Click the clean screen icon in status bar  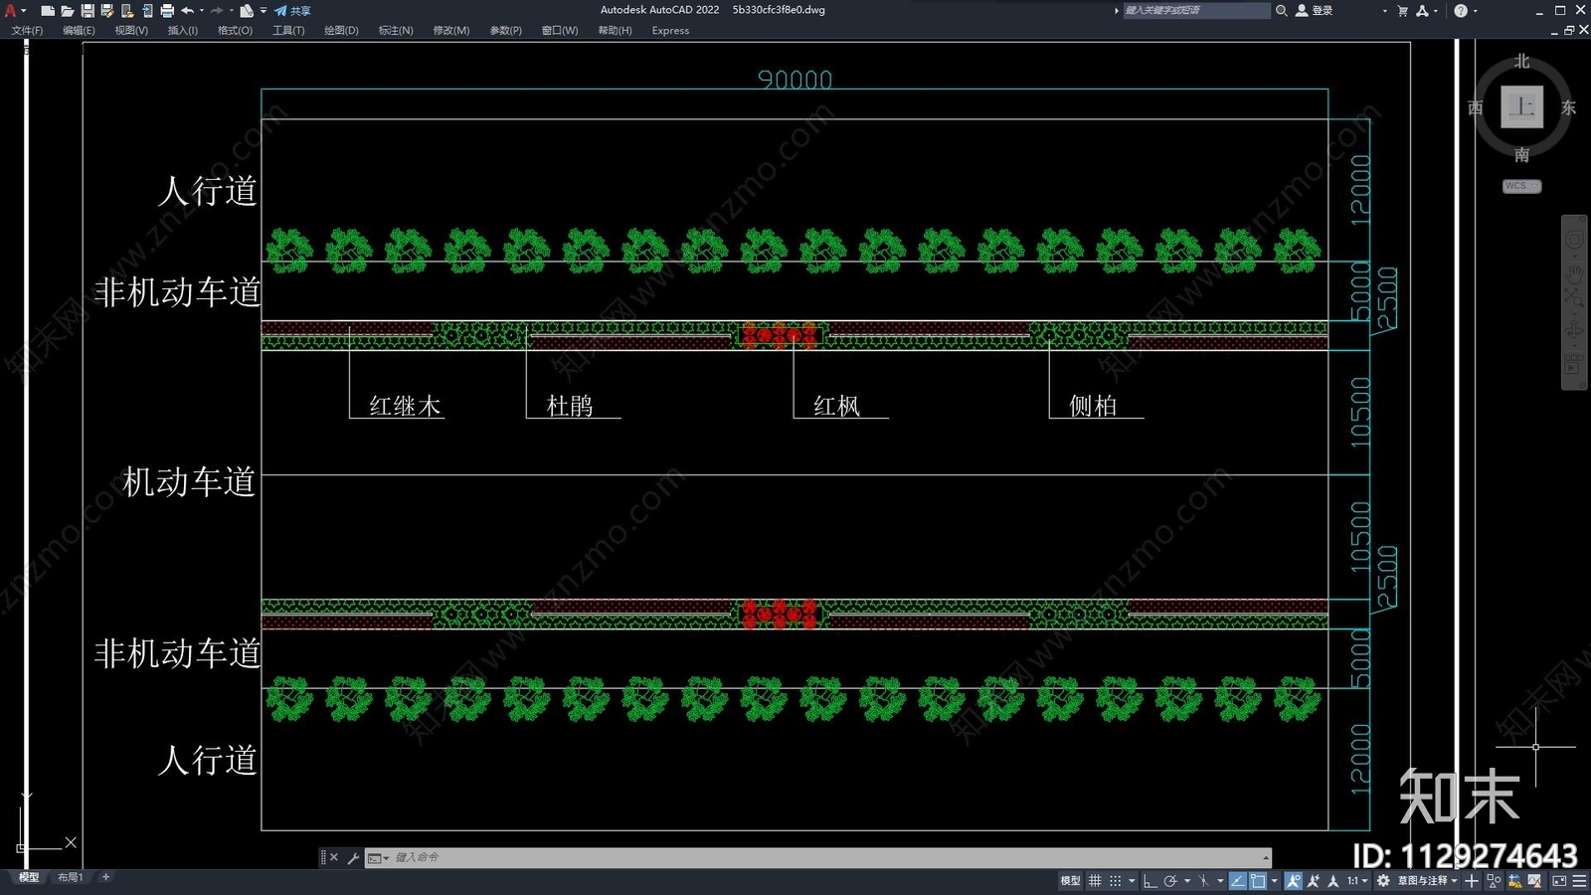[1559, 881]
